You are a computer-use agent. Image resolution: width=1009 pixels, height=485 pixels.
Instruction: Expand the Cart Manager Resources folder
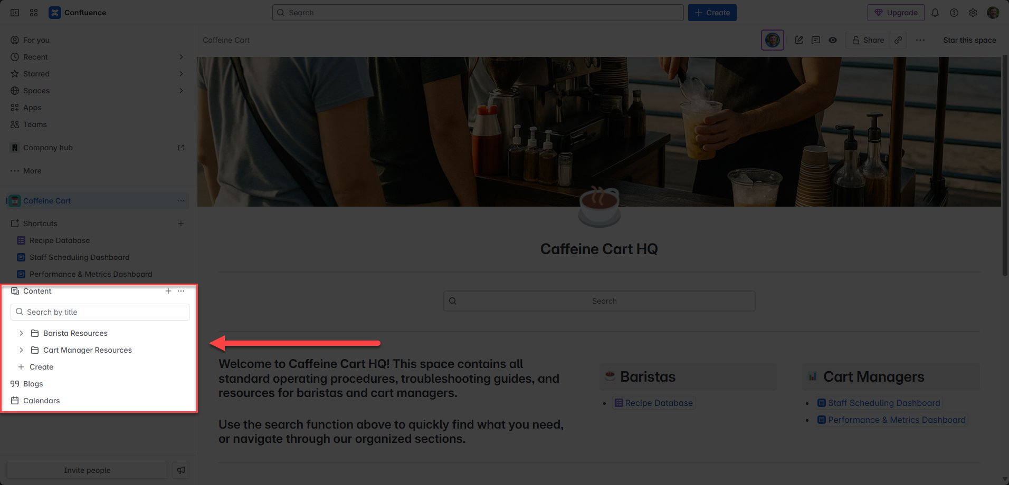tap(21, 350)
